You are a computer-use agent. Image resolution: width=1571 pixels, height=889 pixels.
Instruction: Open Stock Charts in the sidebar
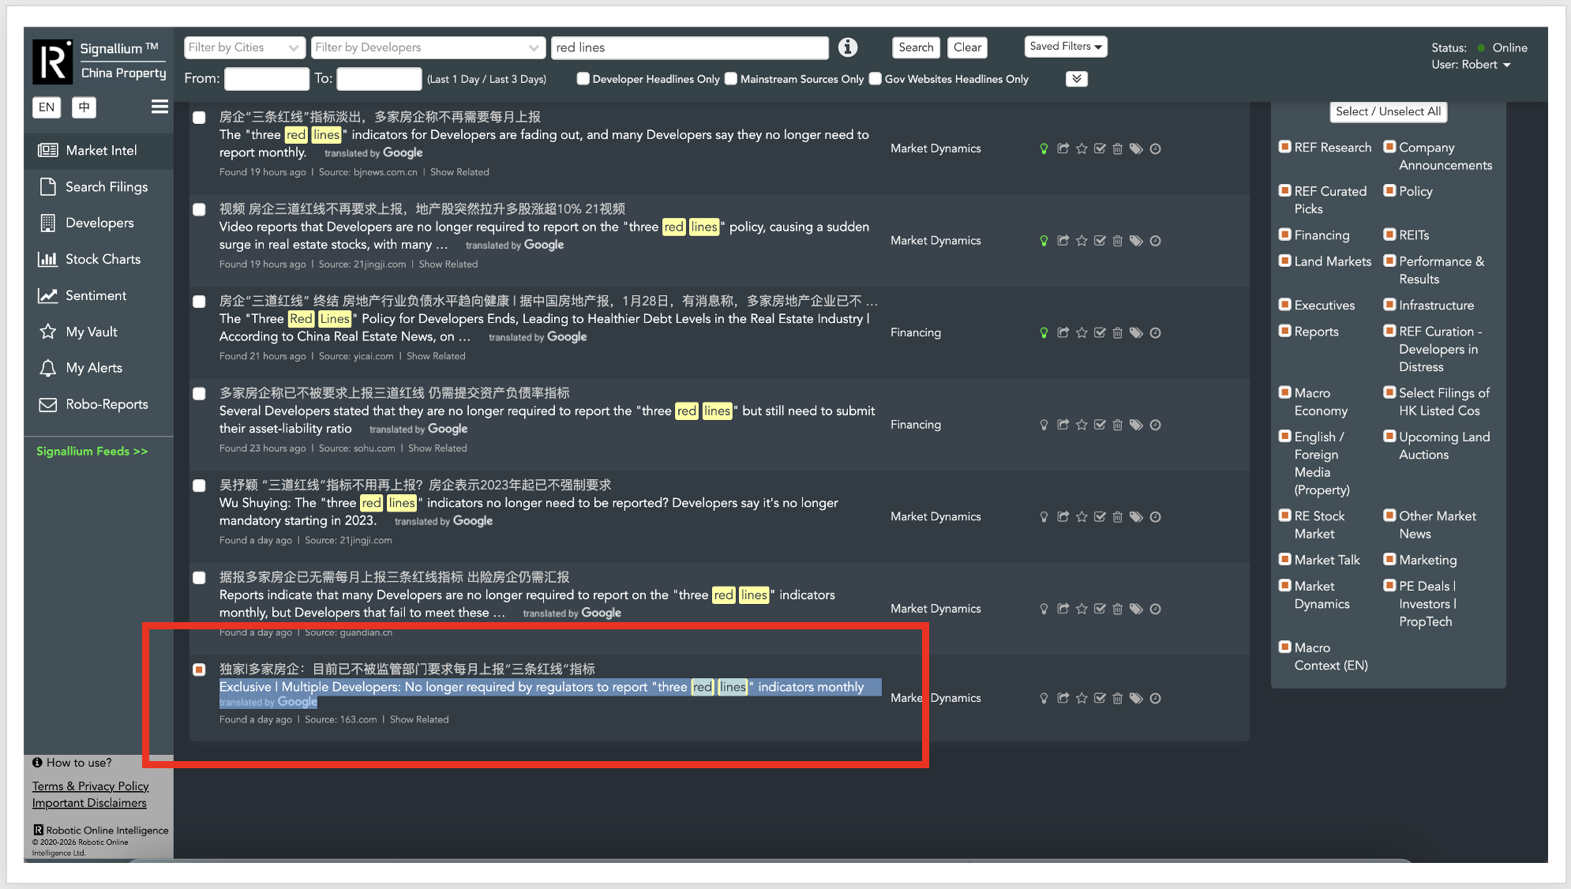[103, 259]
